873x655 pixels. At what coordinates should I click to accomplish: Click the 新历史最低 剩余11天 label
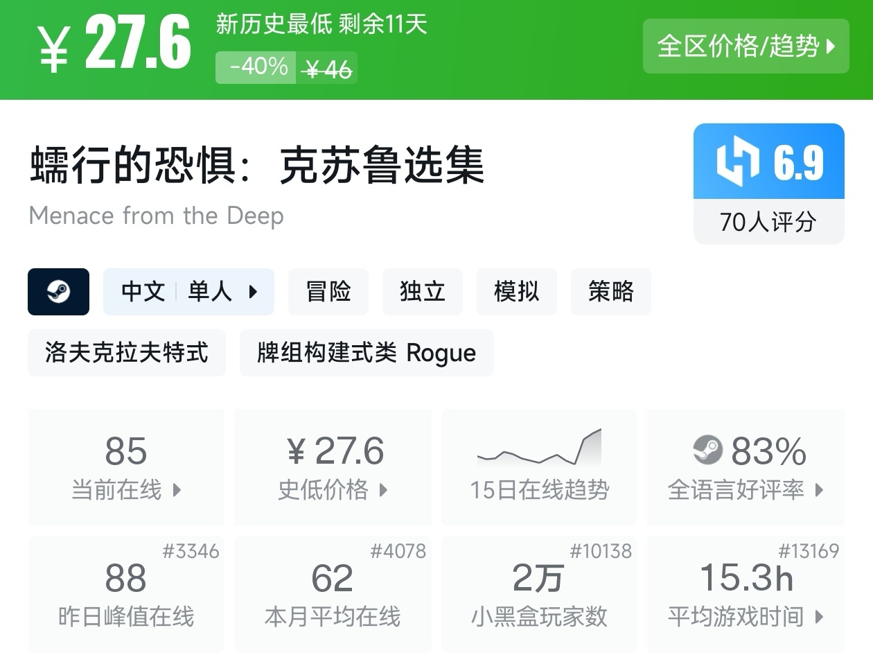tap(321, 25)
